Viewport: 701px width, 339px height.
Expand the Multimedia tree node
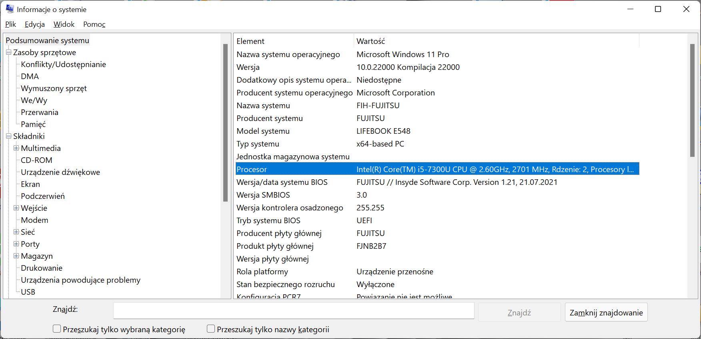16,148
